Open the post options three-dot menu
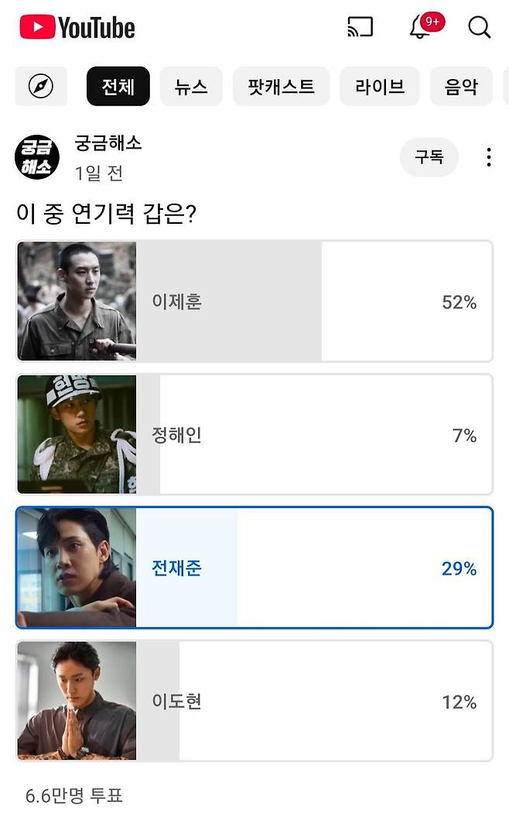Viewport: 509px width, 824px height. click(x=489, y=156)
